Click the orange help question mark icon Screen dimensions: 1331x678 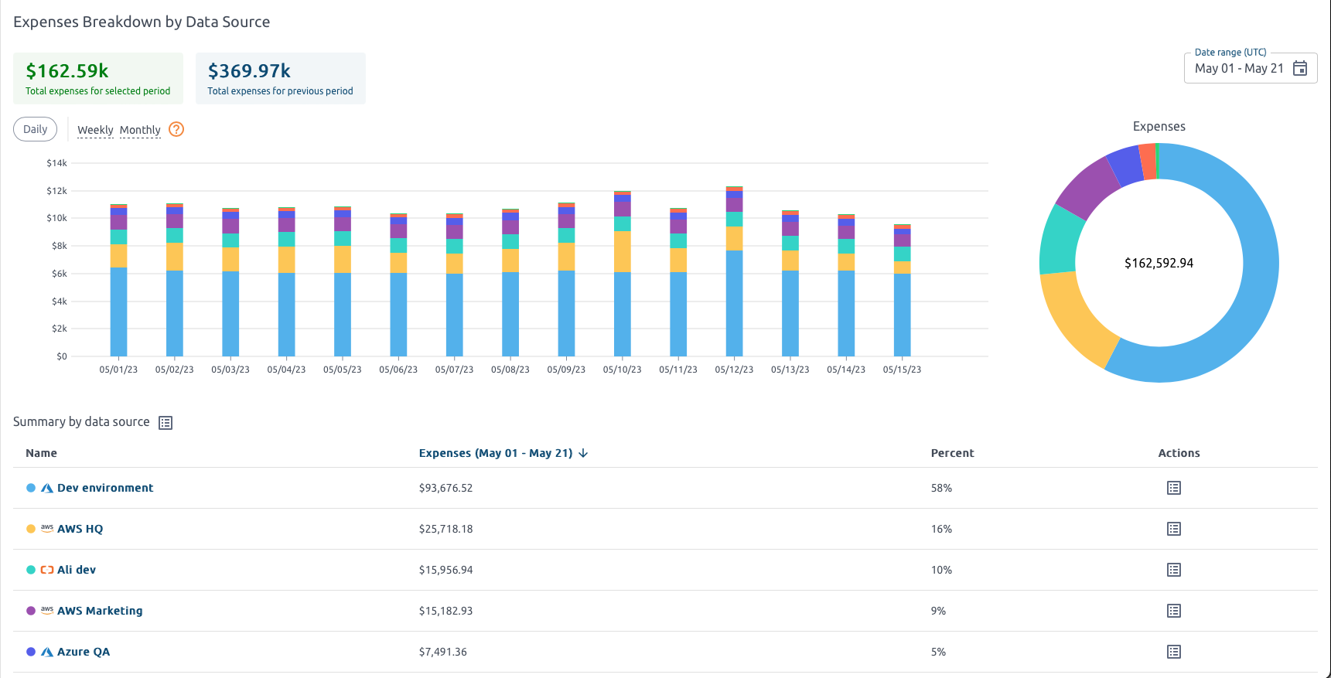pos(176,129)
